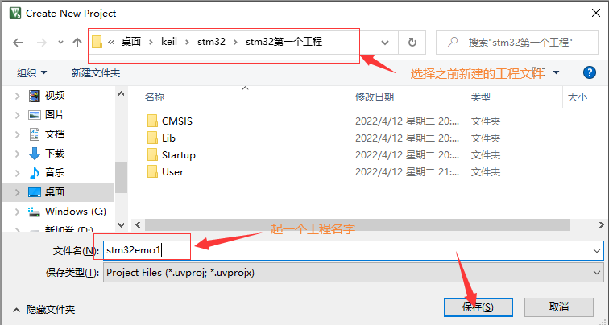The width and height of the screenshot is (609, 325).
Task: Select the CMSIS folder
Action: click(x=177, y=121)
